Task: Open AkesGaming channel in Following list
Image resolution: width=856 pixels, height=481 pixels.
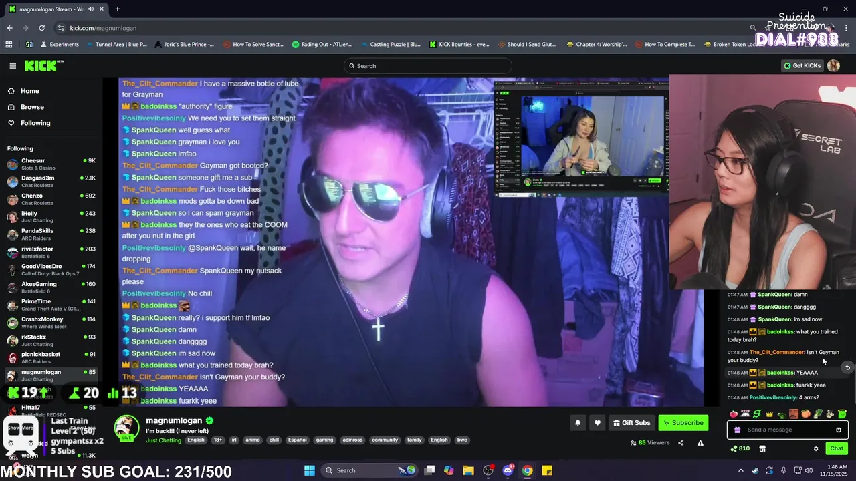Action: coord(51,287)
